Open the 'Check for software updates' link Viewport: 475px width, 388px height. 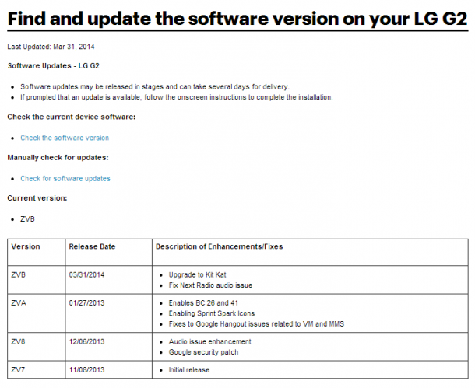point(65,179)
